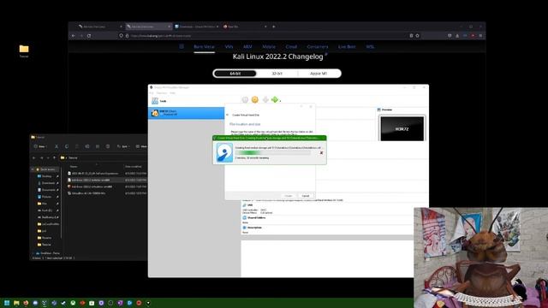The width and height of the screenshot is (548, 308).
Task: Choose the 32-bit architecture option
Action: [277, 74]
